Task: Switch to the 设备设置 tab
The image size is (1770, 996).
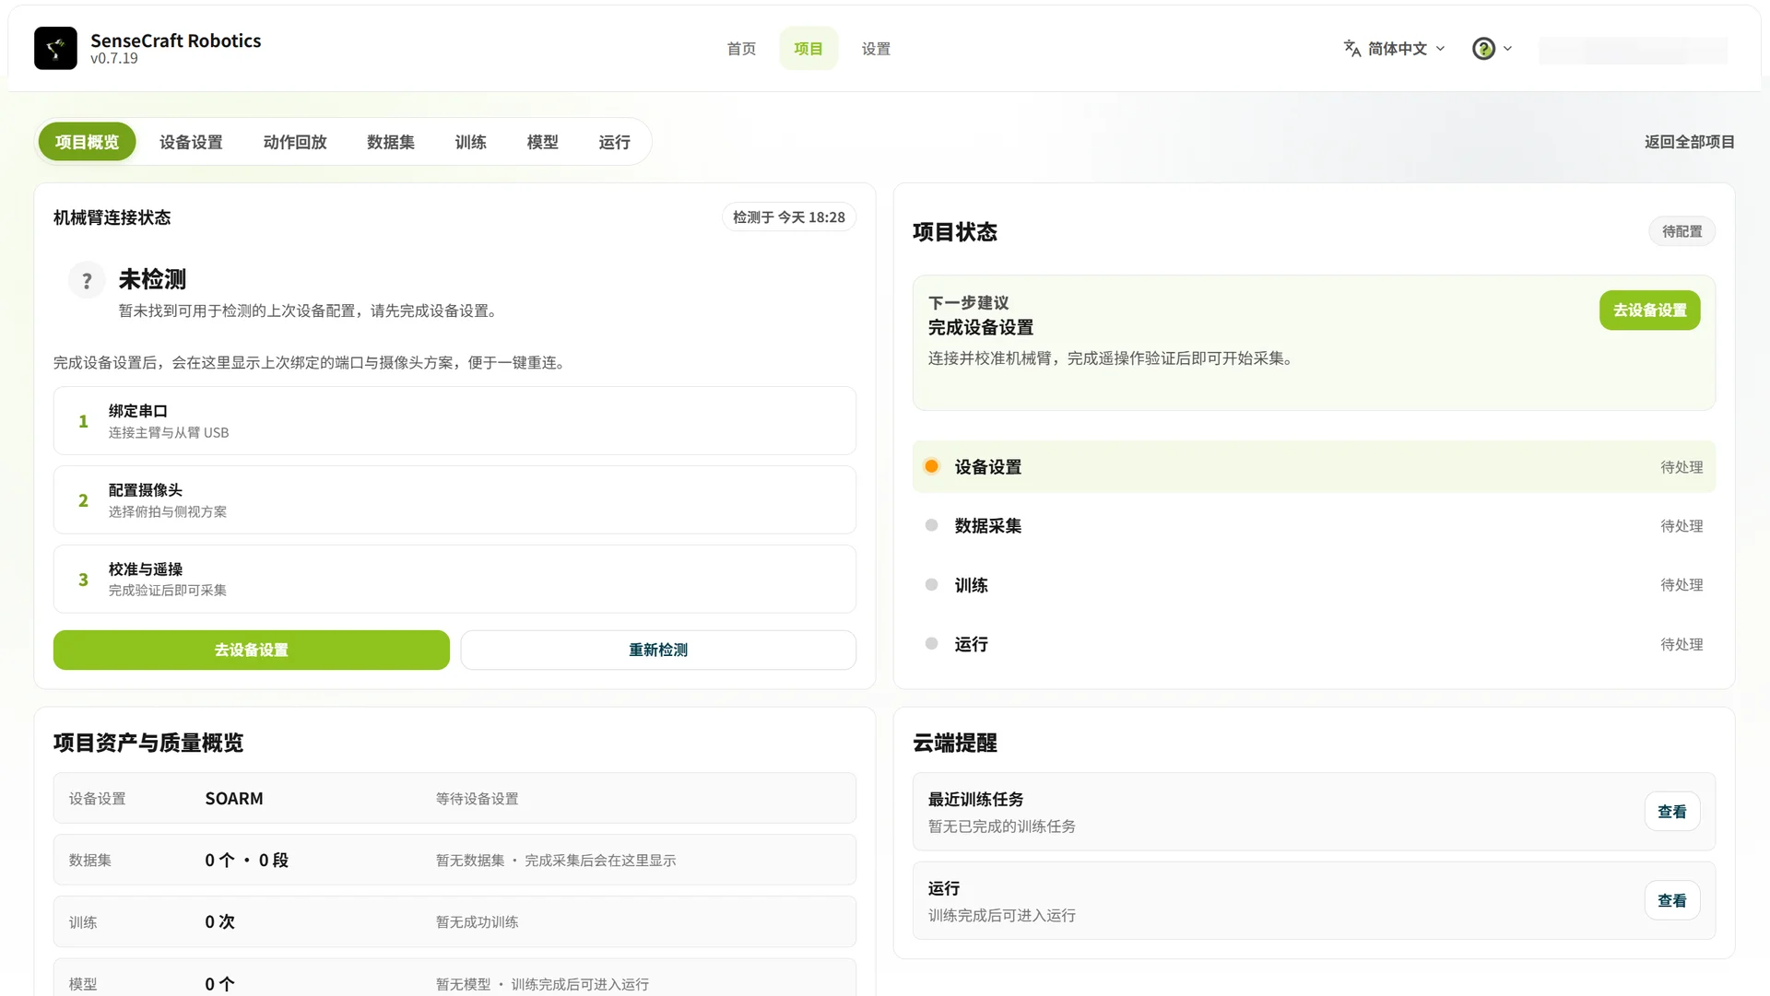Action: [191, 142]
